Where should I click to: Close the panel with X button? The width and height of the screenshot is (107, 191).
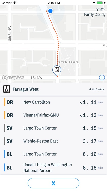click(53, 183)
